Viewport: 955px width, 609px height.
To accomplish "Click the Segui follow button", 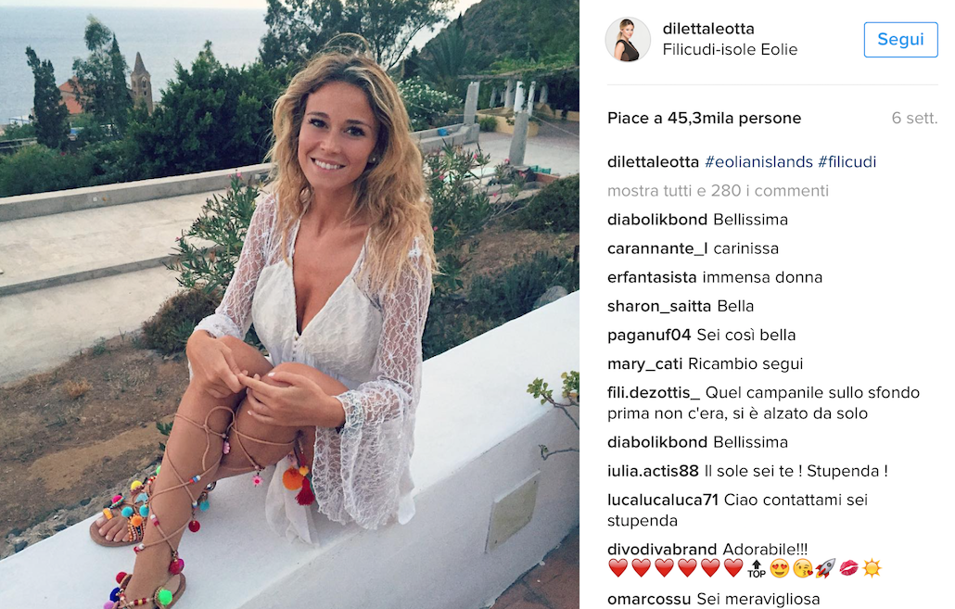I will (x=900, y=40).
